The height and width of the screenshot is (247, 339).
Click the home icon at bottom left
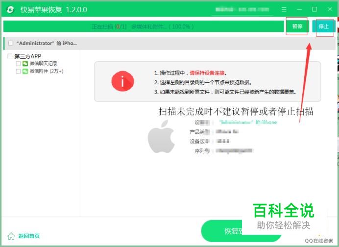[11, 236]
